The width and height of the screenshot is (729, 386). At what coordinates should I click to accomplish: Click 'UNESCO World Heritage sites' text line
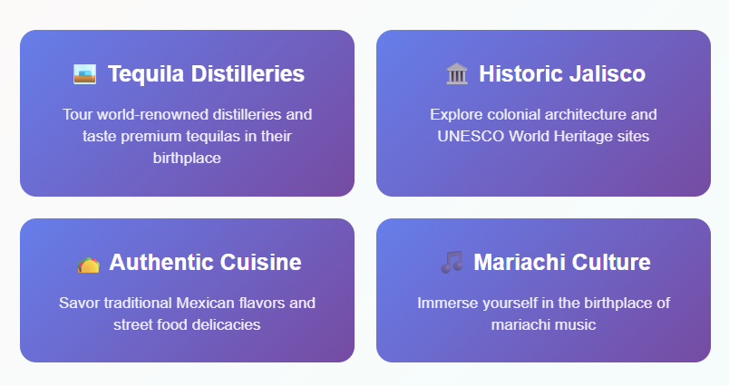point(543,136)
